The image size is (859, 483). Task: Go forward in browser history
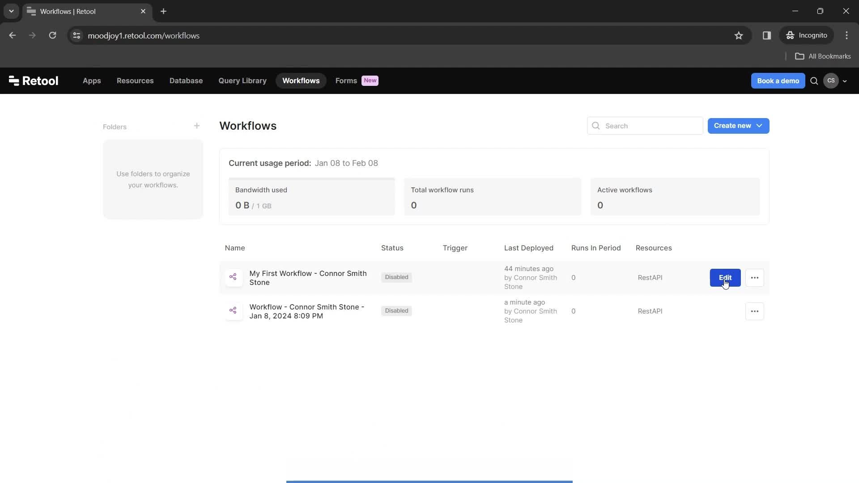(32, 35)
